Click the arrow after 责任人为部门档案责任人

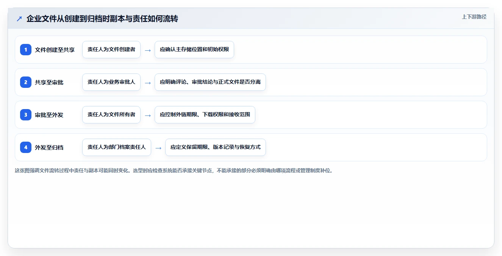click(158, 148)
